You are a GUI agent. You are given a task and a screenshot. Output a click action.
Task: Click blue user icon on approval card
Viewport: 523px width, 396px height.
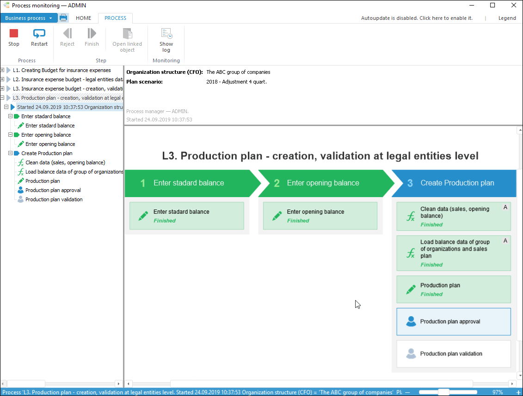pyautogui.click(x=411, y=321)
